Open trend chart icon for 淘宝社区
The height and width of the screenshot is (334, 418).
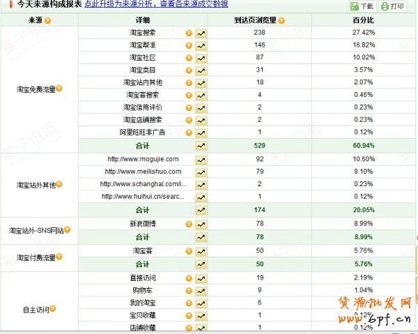coord(201,58)
